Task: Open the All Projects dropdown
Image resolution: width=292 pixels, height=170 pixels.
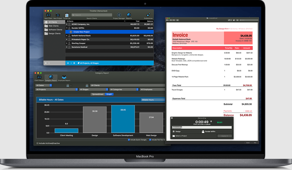Action: [x=56, y=90]
